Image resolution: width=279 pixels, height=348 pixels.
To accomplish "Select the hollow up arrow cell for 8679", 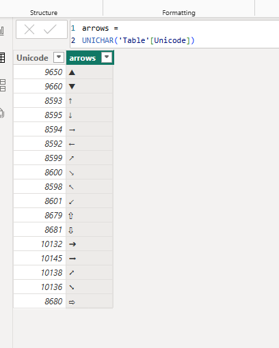I will point(90,216).
